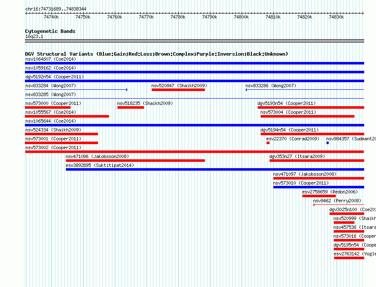Screen dimensions: 376x287
Task: Click esv3892895 (Suktitipat2014) label
Action: click(100, 165)
